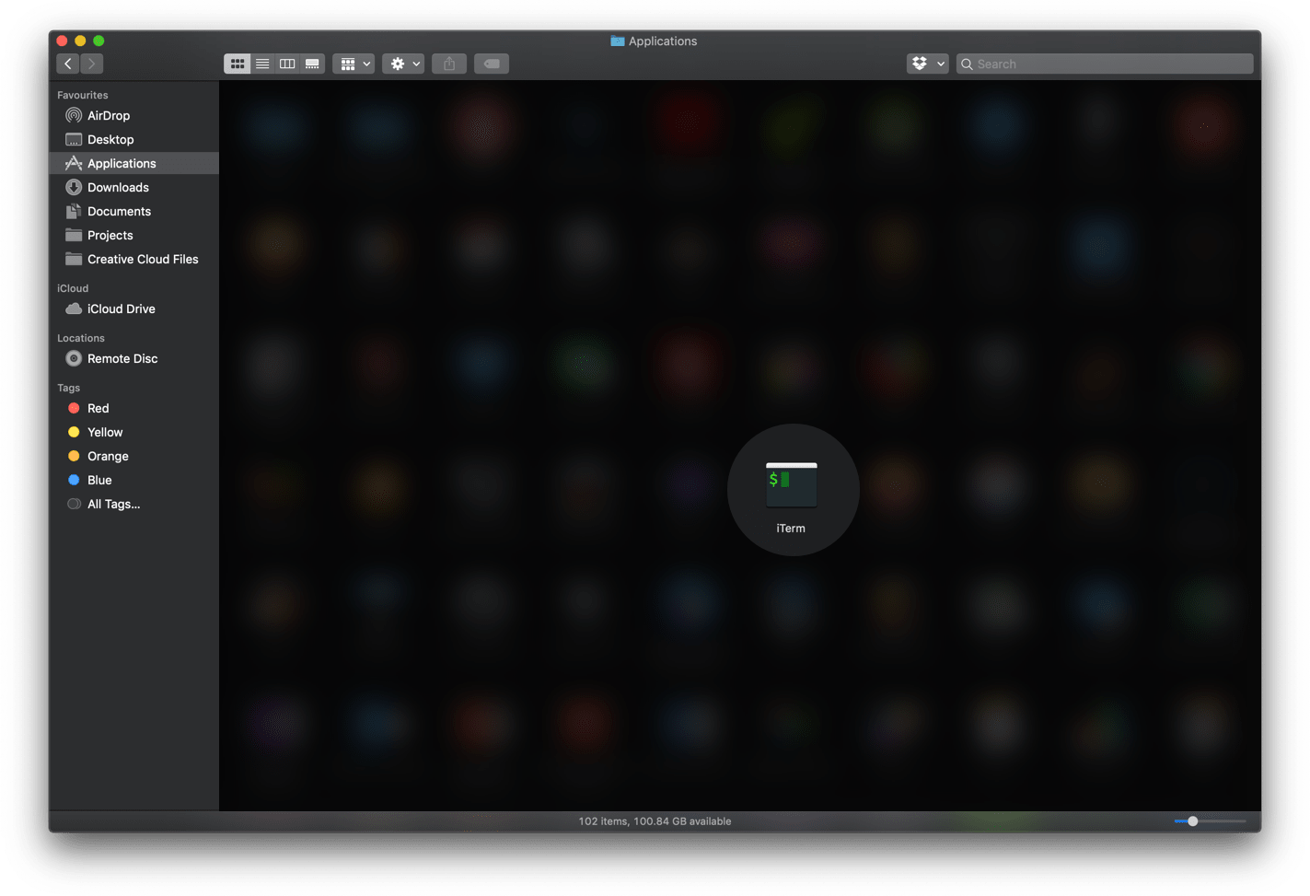Click the Documents sidebar icon

click(74, 211)
